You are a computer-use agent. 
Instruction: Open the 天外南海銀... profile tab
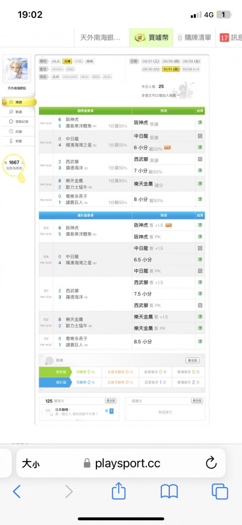pos(102,37)
